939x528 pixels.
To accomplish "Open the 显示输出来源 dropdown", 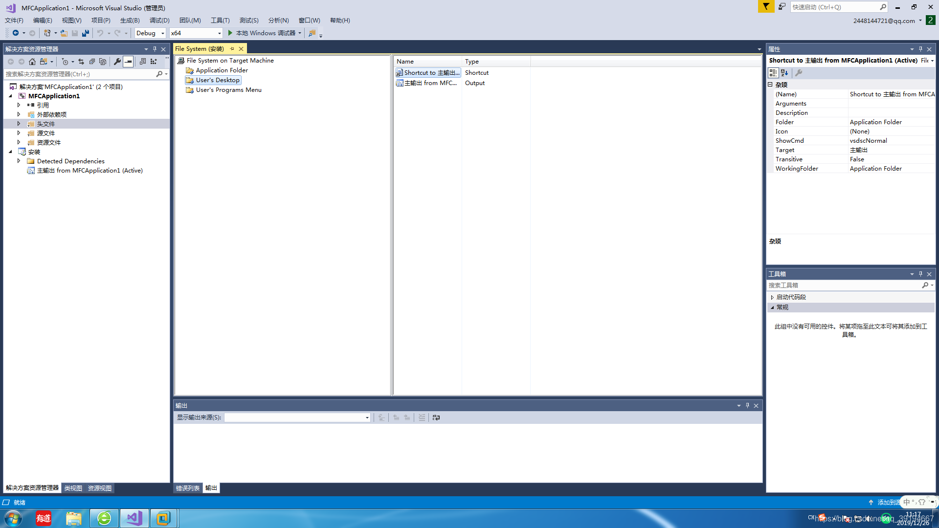I will tap(367, 418).
